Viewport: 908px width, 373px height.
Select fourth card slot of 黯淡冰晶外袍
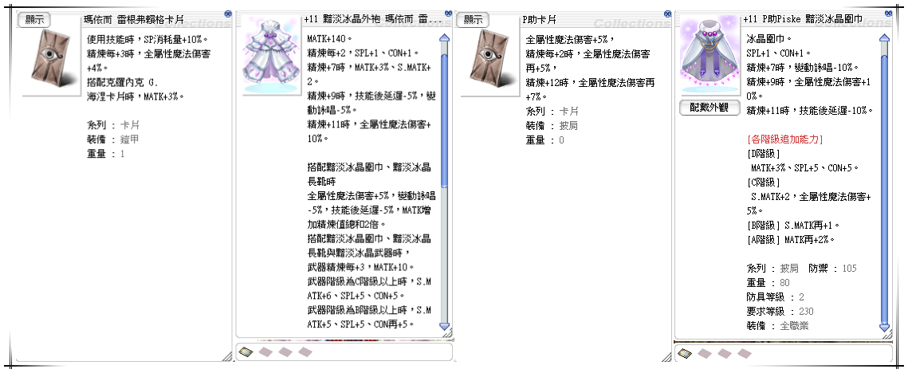pos(304,351)
